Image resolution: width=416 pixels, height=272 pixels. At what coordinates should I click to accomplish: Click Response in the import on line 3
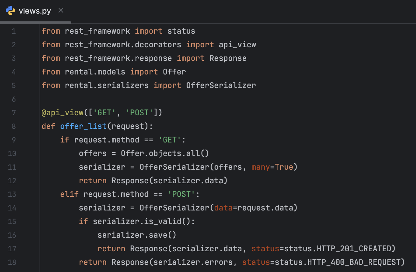click(x=227, y=58)
